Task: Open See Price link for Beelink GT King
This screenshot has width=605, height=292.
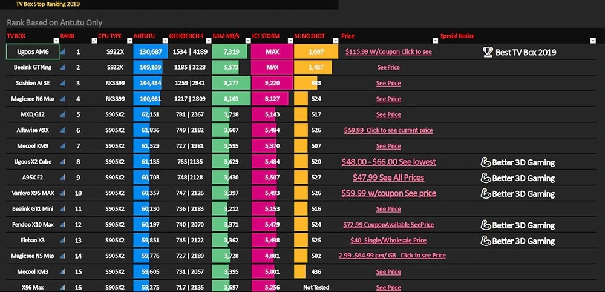Action: pyautogui.click(x=388, y=67)
